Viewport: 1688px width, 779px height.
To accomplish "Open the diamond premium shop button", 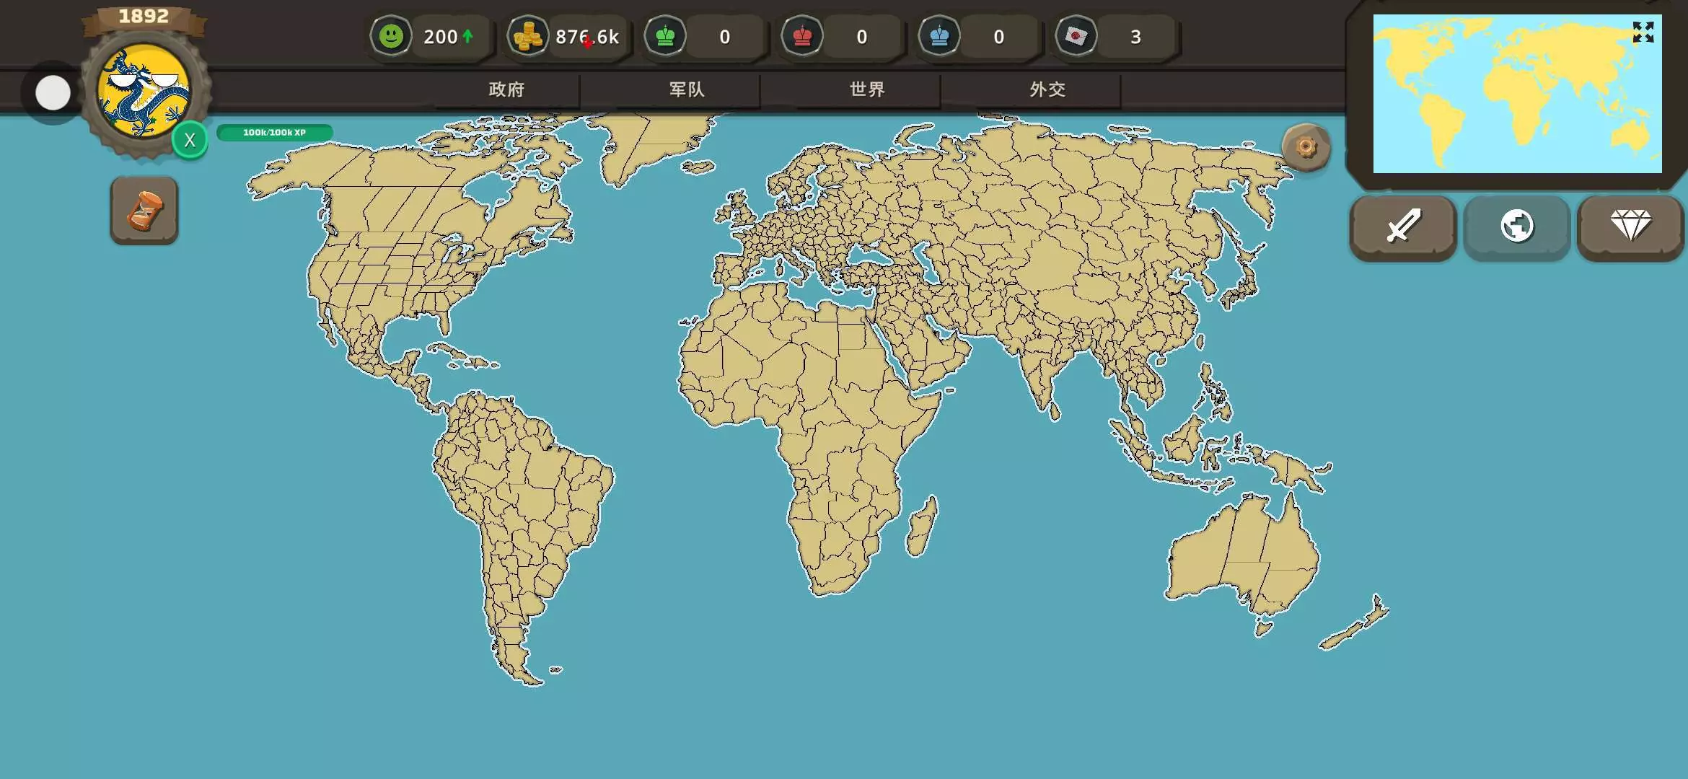I will coord(1630,226).
